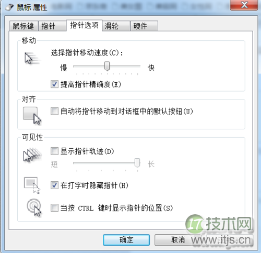
Task: Click the pointer speed slider thumb
Action: pos(107,66)
